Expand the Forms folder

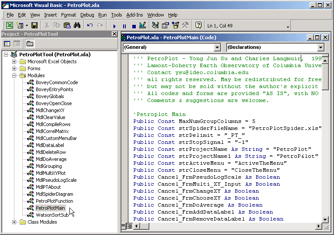pyautogui.click(x=14, y=69)
